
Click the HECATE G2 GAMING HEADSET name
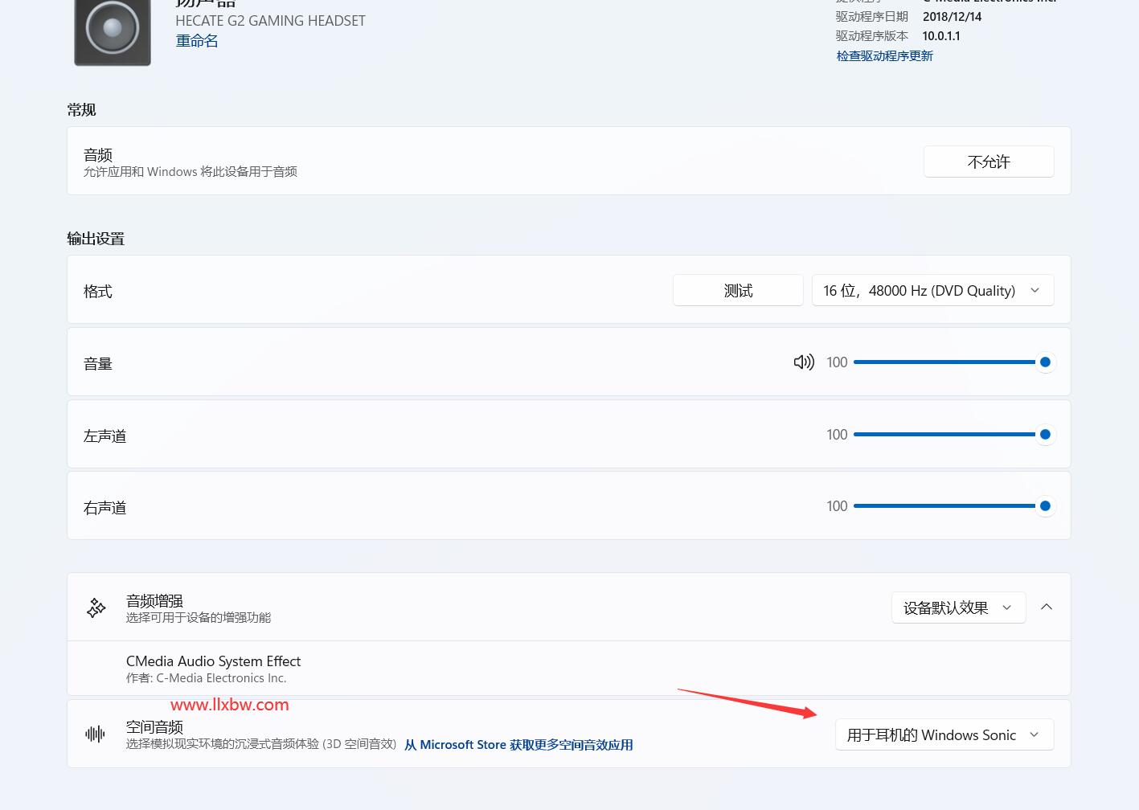[x=270, y=21]
